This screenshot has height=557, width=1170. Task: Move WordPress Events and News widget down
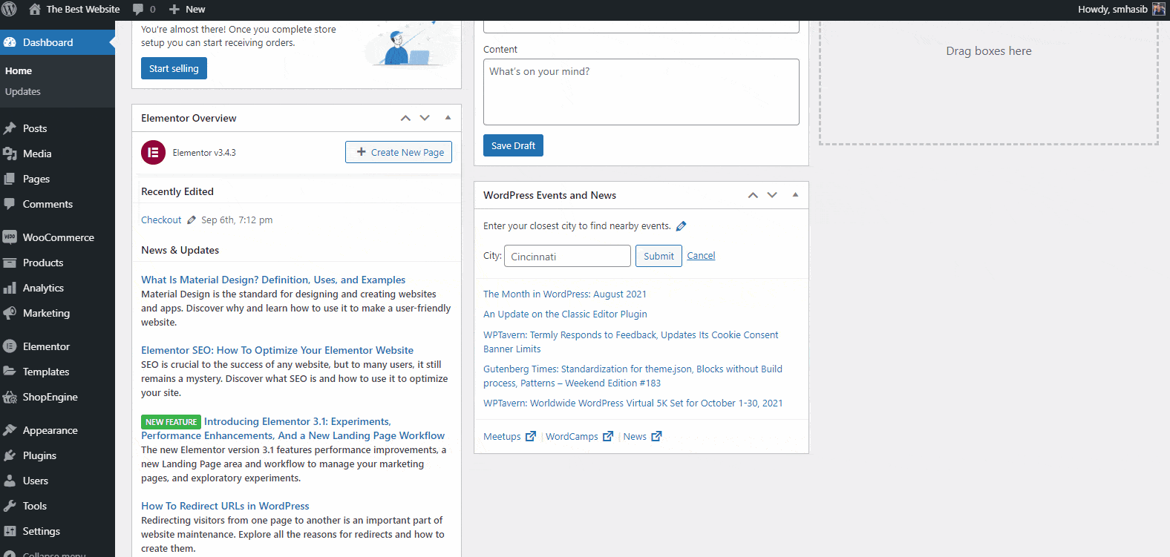click(x=772, y=195)
